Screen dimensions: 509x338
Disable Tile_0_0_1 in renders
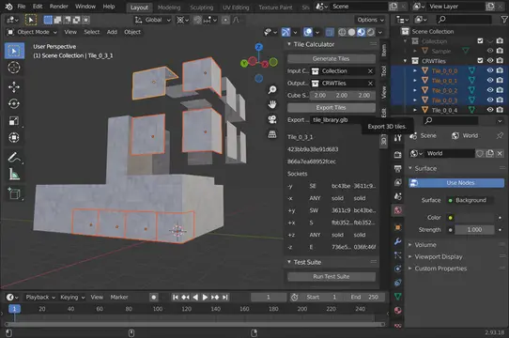click(500, 80)
